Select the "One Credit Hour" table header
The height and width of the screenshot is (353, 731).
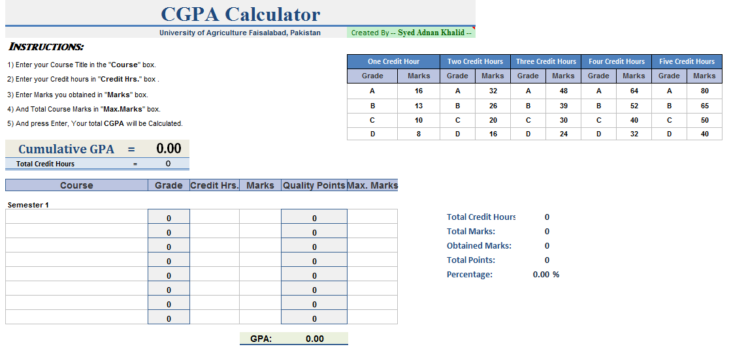pyautogui.click(x=393, y=61)
